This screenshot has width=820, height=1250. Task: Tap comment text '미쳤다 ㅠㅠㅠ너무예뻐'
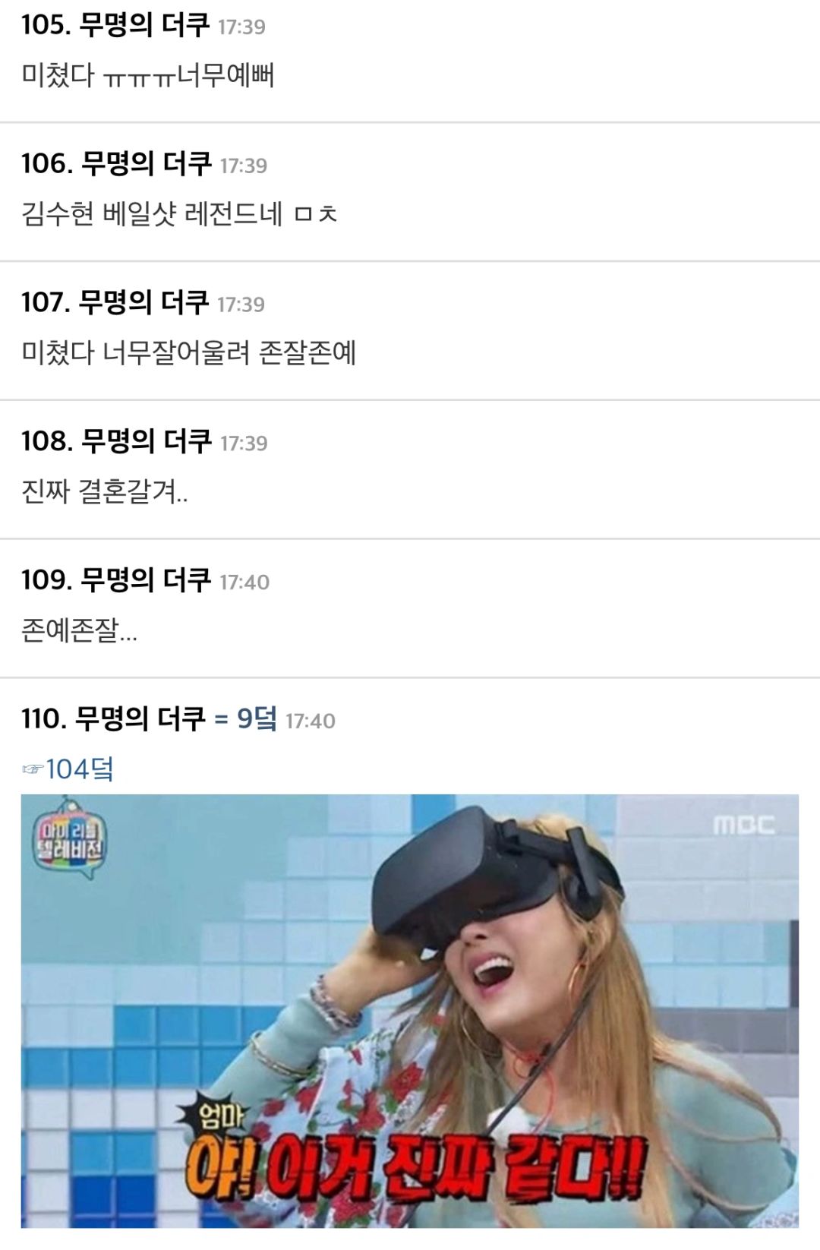148,75
